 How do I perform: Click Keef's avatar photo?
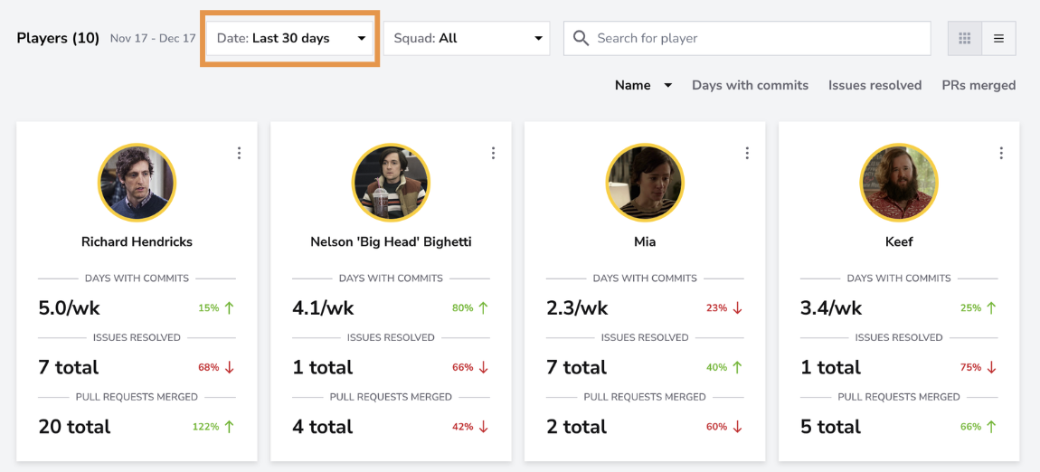899,183
